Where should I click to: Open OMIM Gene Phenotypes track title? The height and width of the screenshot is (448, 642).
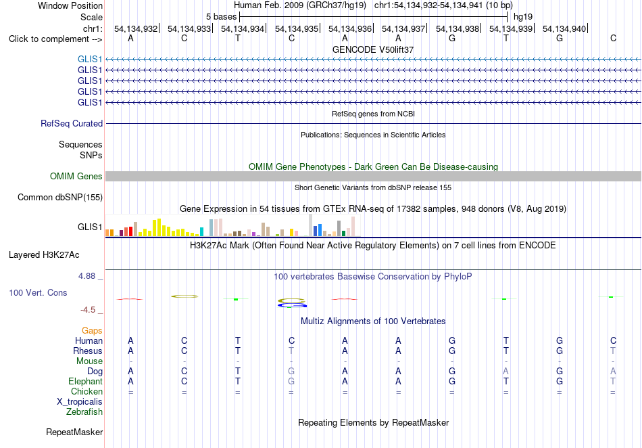pos(373,167)
